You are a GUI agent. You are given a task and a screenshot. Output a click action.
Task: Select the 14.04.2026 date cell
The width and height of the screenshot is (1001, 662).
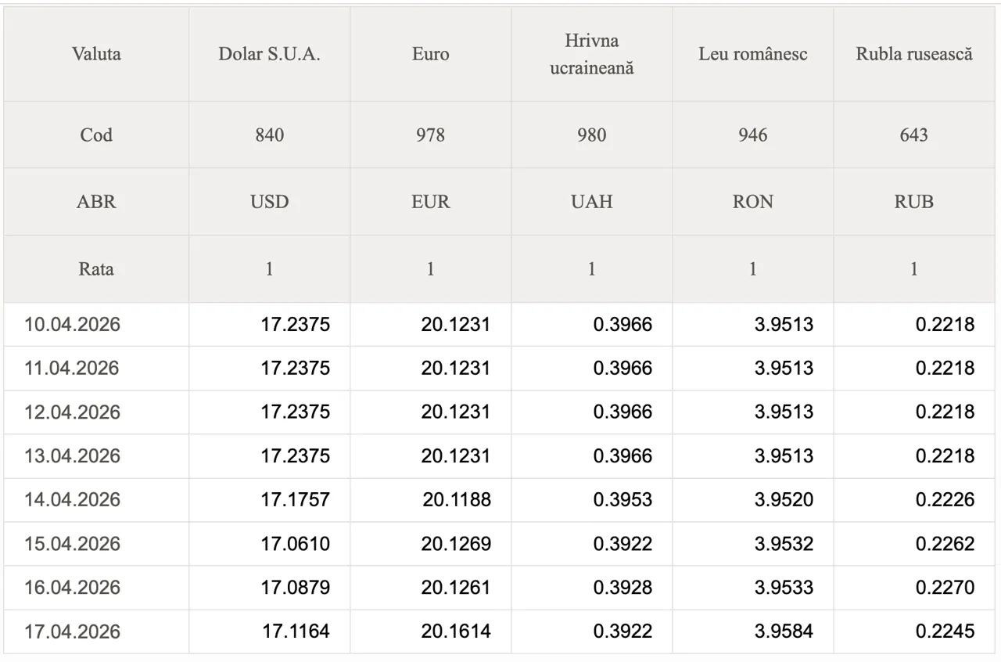pyautogui.click(x=72, y=499)
